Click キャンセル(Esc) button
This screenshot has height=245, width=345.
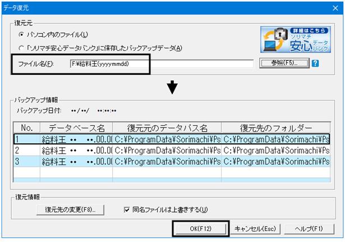point(255,229)
